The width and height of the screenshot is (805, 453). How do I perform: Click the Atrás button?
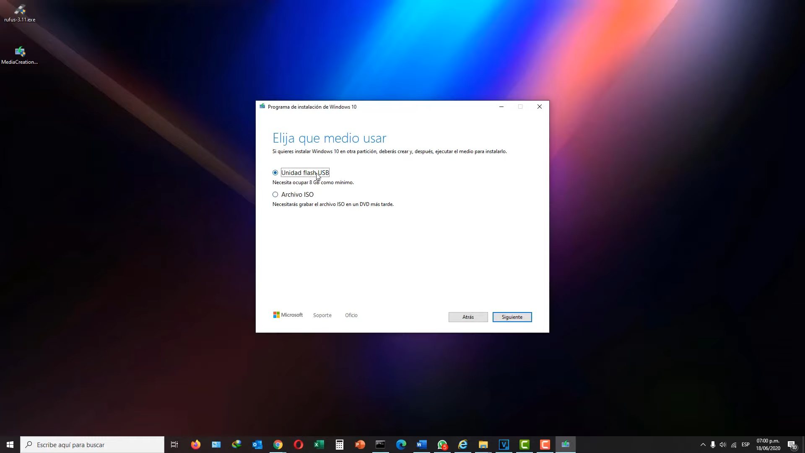coord(468,317)
